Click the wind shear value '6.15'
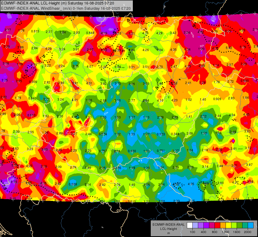This screenshot has width=258, height=237. [58, 200]
